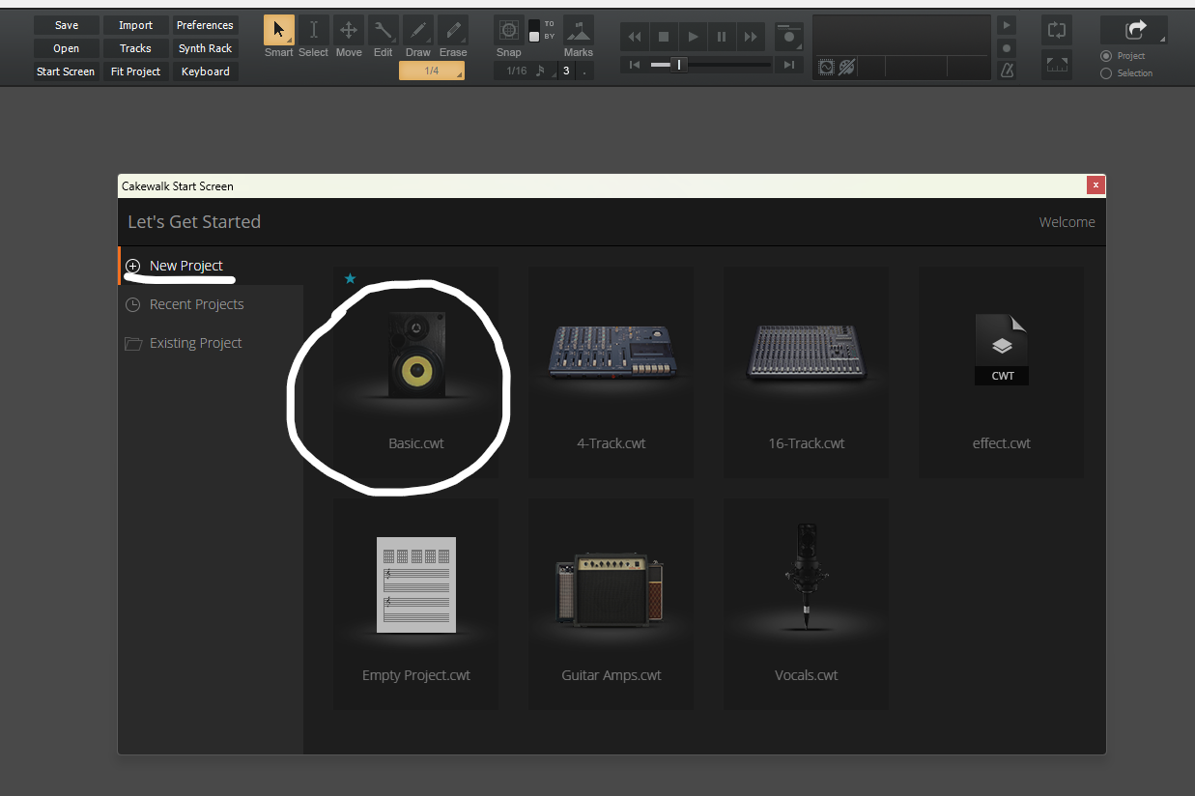Switch to the Erase tool
The height and width of the screenshot is (796, 1195).
tap(453, 30)
